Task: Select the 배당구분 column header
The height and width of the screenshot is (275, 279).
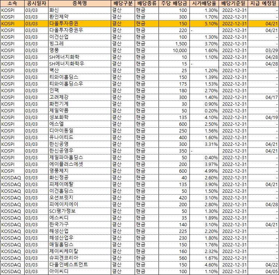Action: coord(123,3)
